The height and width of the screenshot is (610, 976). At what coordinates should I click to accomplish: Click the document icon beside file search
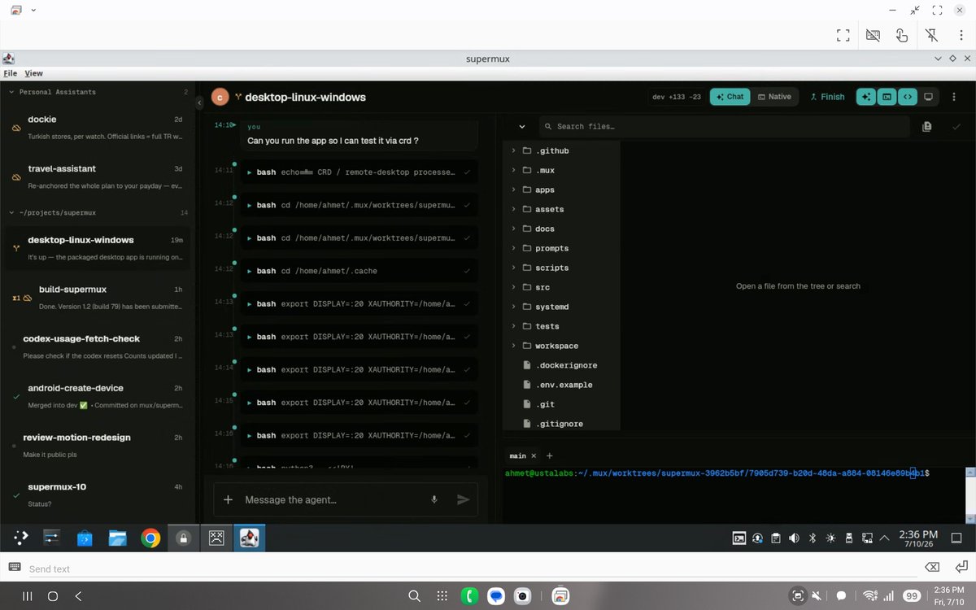click(927, 126)
